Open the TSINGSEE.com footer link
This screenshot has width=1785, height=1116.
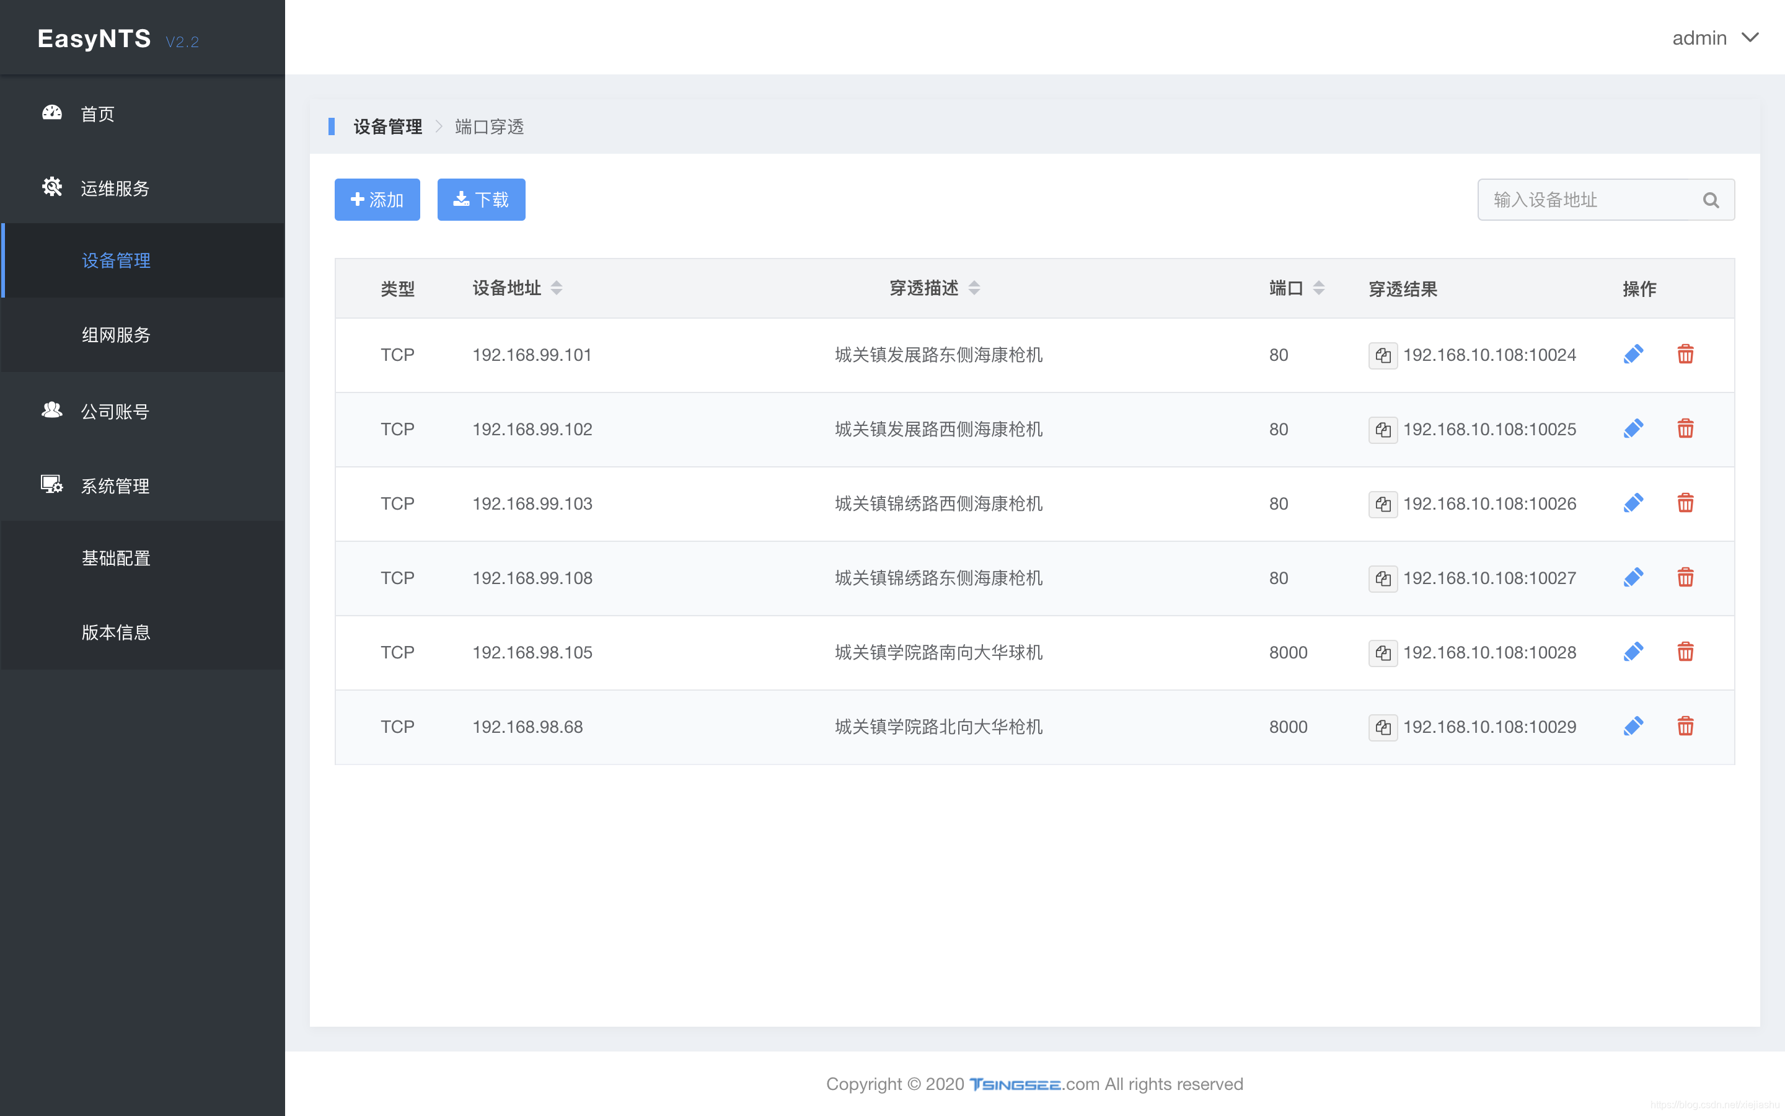point(1033,1084)
